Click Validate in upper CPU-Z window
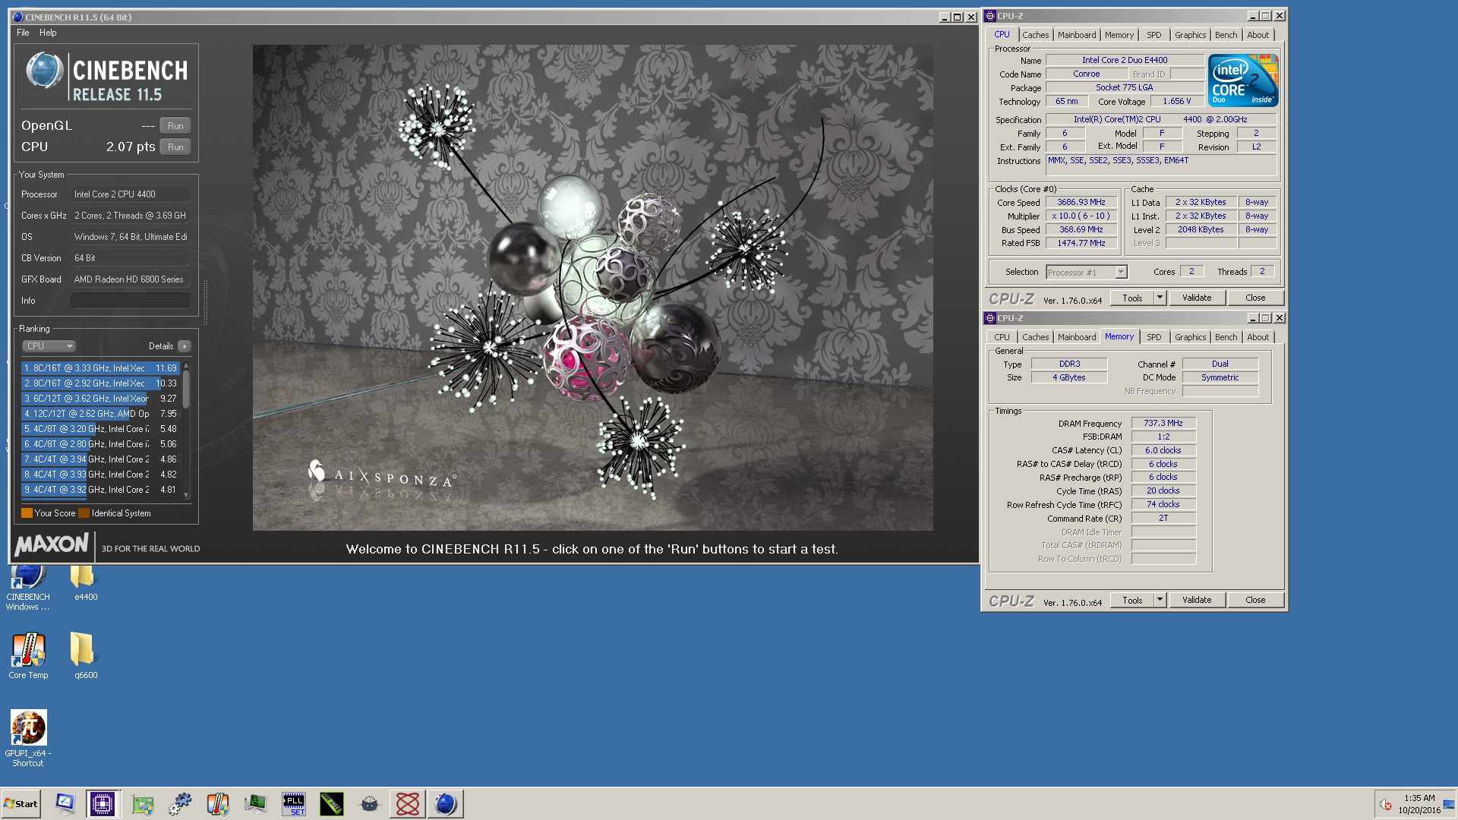The width and height of the screenshot is (1458, 820). [1197, 298]
